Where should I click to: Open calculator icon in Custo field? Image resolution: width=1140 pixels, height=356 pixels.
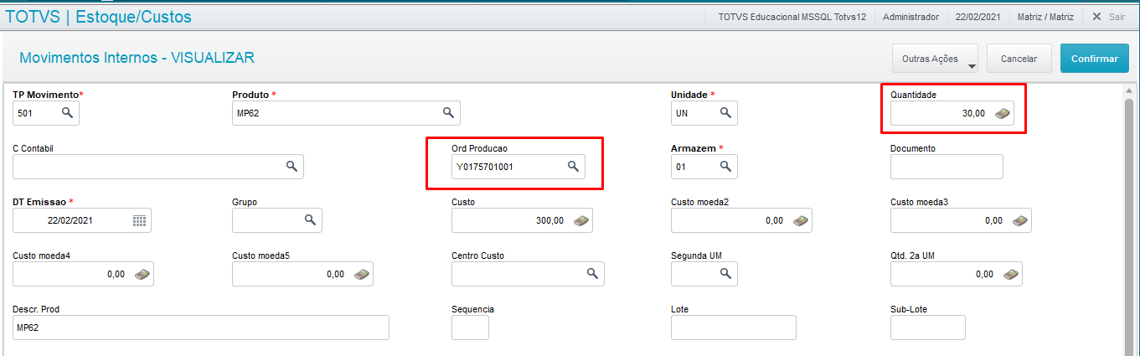tap(580, 221)
